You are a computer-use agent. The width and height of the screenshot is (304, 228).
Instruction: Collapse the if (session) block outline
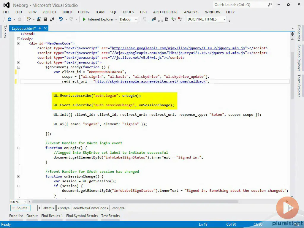point(19,186)
